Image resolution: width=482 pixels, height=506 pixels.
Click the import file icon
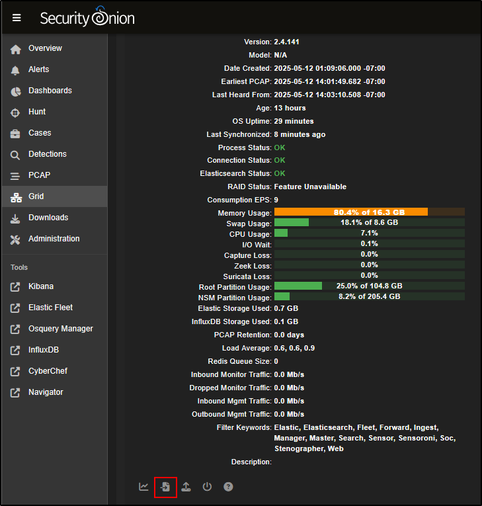click(165, 487)
